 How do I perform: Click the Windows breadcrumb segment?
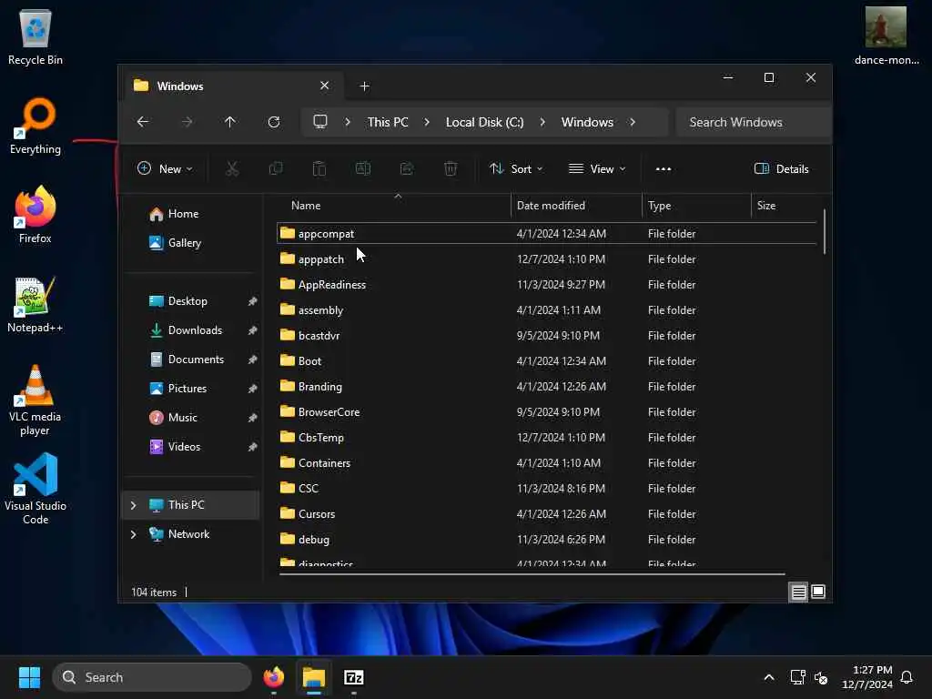[x=587, y=122]
